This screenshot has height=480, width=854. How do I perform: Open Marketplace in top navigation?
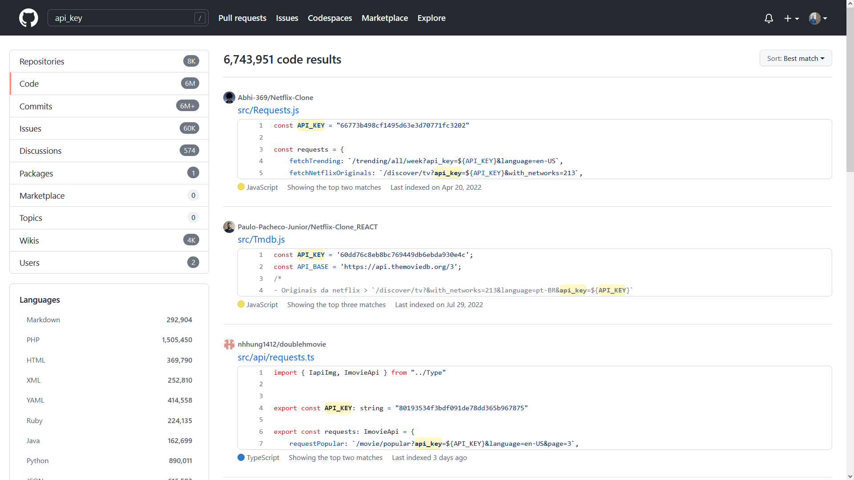[384, 18]
